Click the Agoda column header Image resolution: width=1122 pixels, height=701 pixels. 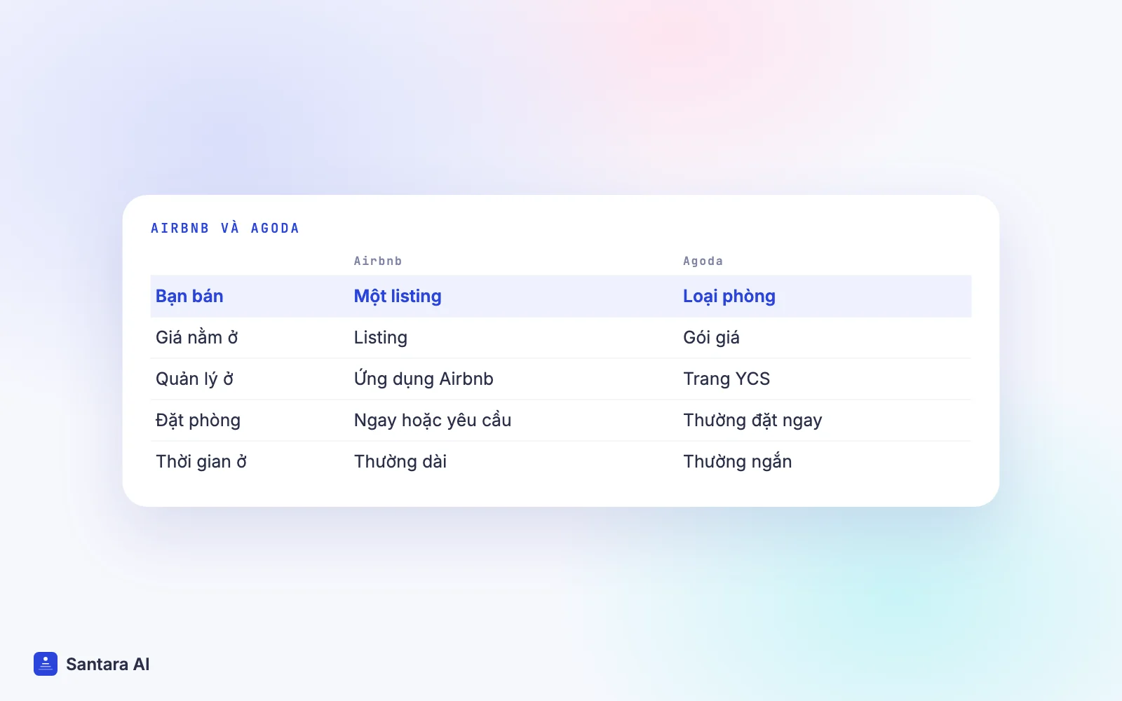[x=703, y=261]
